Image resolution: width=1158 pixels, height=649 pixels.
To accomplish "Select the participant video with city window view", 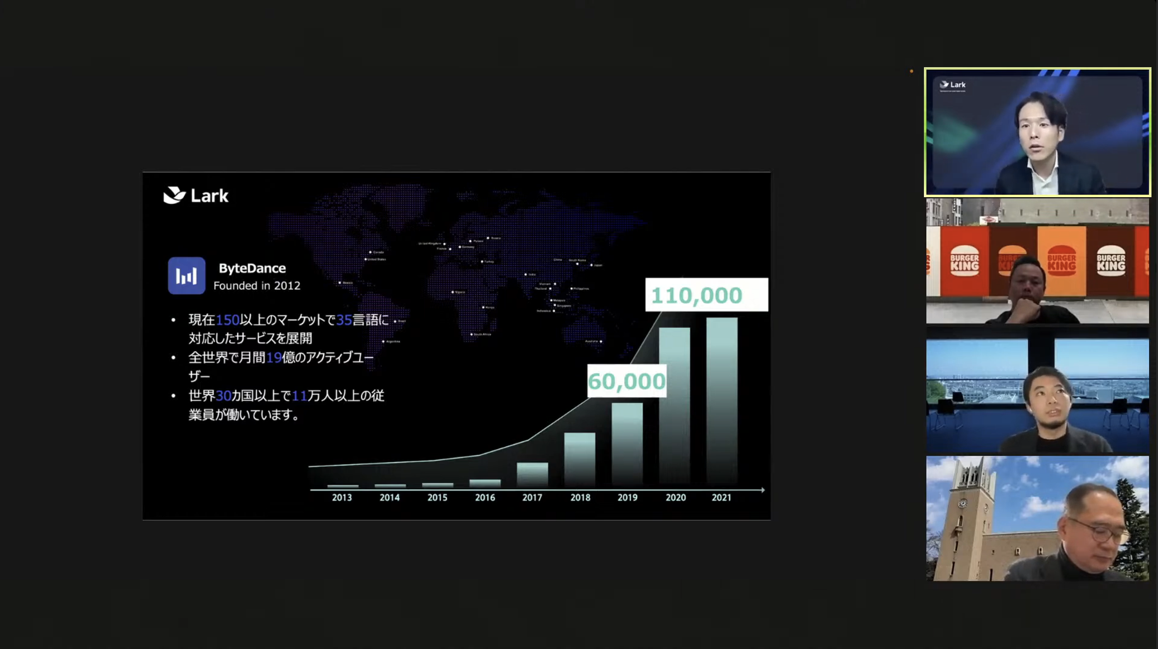I will coord(1037,390).
